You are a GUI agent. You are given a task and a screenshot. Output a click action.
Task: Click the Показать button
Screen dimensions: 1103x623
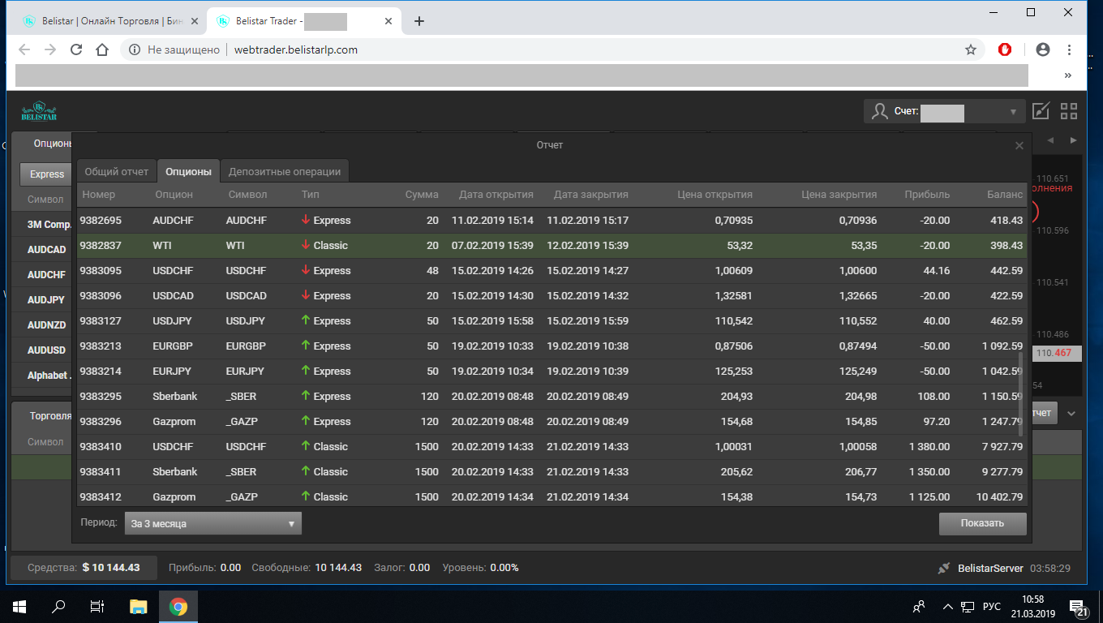click(x=982, y=523)
